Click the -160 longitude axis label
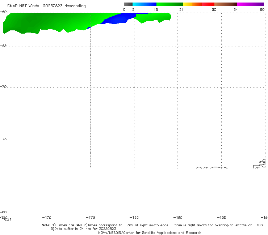 click(x=178, y=217)
